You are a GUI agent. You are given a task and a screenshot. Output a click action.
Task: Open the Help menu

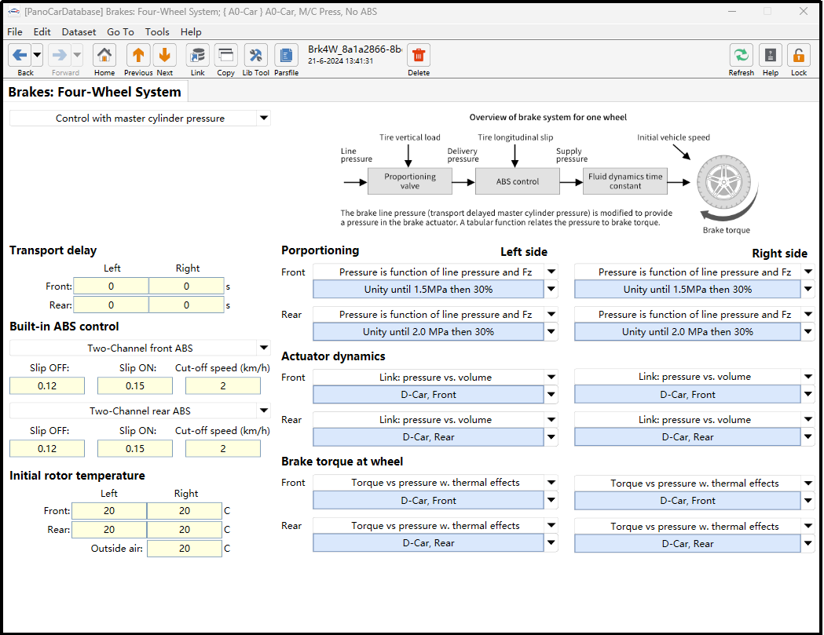point(191,32)
